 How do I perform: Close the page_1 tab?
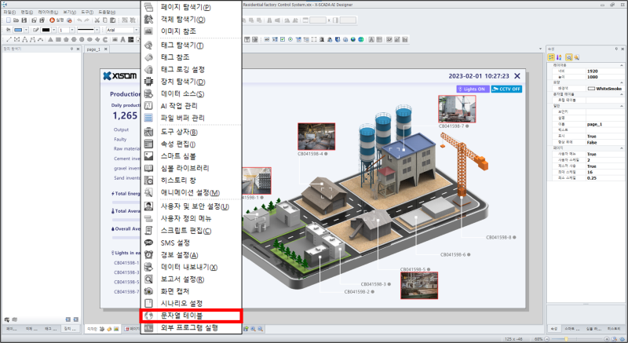click(106, 49)
